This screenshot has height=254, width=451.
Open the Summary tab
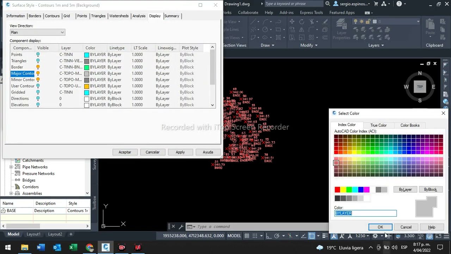point(172,16)
